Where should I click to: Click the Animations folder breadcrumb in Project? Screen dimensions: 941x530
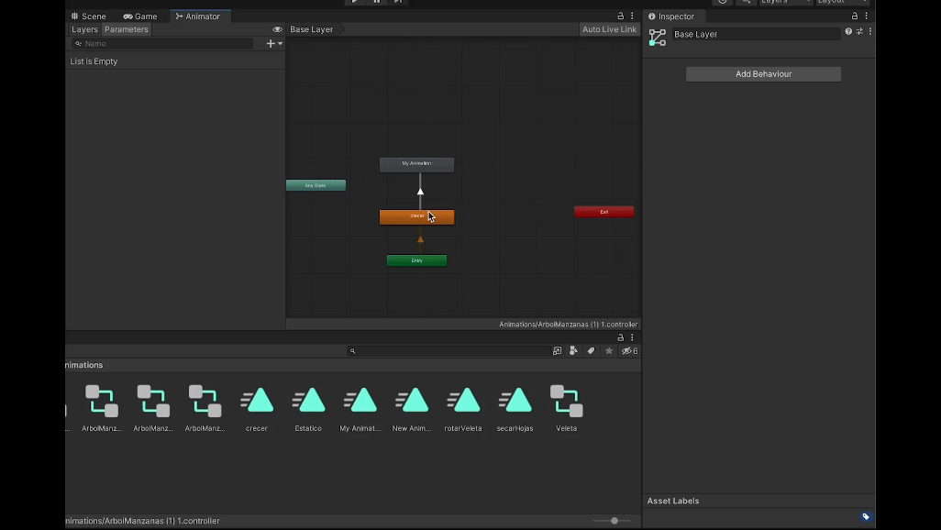[x=84, y=365]
